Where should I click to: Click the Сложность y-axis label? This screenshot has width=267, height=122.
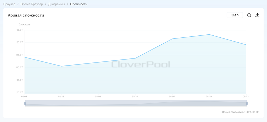click(24, 24)
